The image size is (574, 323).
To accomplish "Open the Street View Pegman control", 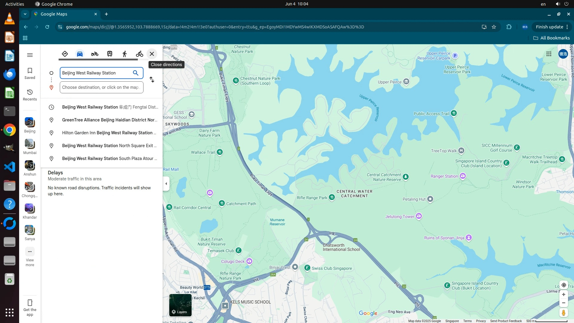I will pyautogui.click(x=564, y=313).
